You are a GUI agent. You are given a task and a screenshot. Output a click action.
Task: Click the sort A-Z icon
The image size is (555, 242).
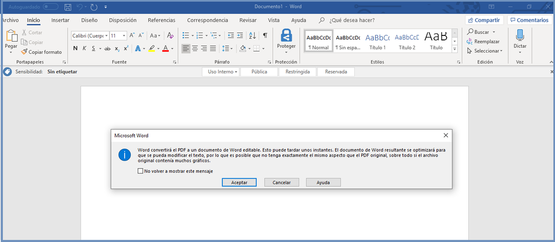(x=252, y=35)
